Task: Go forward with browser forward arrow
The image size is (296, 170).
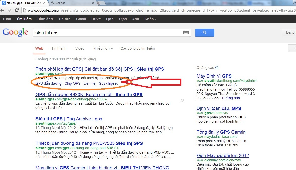Action: (9, 10)
